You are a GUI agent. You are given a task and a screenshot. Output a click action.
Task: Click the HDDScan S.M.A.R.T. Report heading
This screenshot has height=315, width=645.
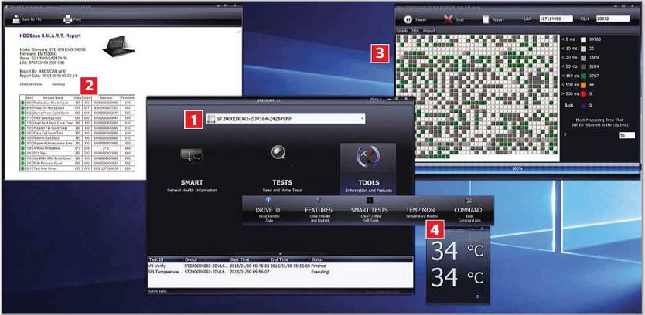click(x=50, y=36)
